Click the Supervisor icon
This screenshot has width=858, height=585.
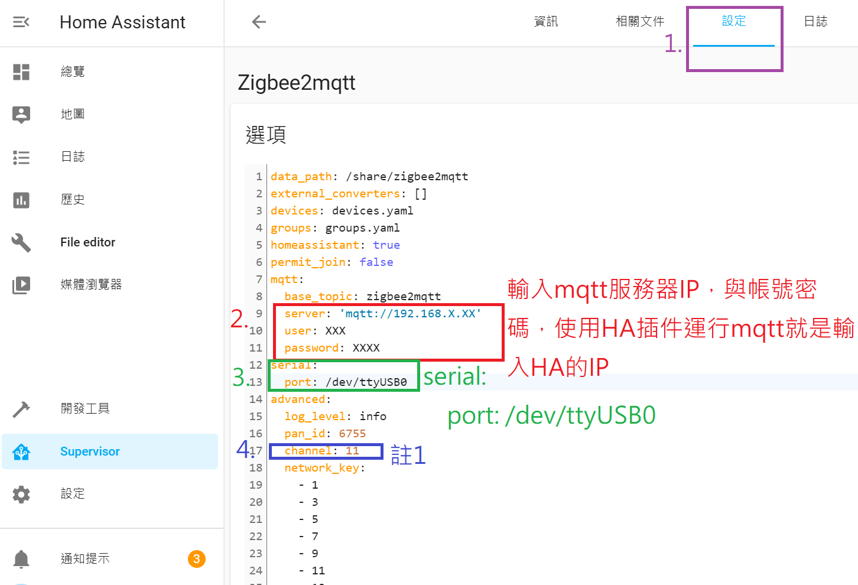click(x=21, y=451)
